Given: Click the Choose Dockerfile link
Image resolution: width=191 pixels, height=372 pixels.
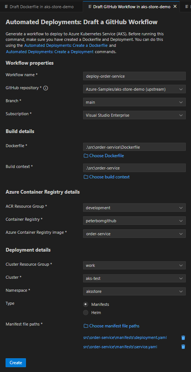Looking at the screenshot, I should coord(106,156).
